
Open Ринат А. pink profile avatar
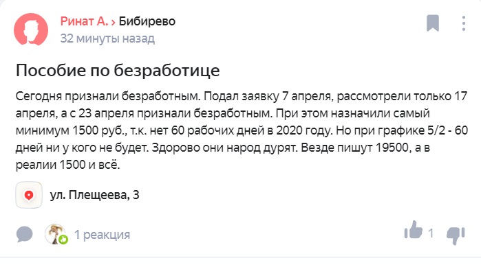[31, 30]
